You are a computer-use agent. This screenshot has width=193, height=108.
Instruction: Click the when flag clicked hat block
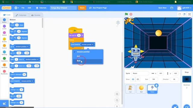coord(75,30)
